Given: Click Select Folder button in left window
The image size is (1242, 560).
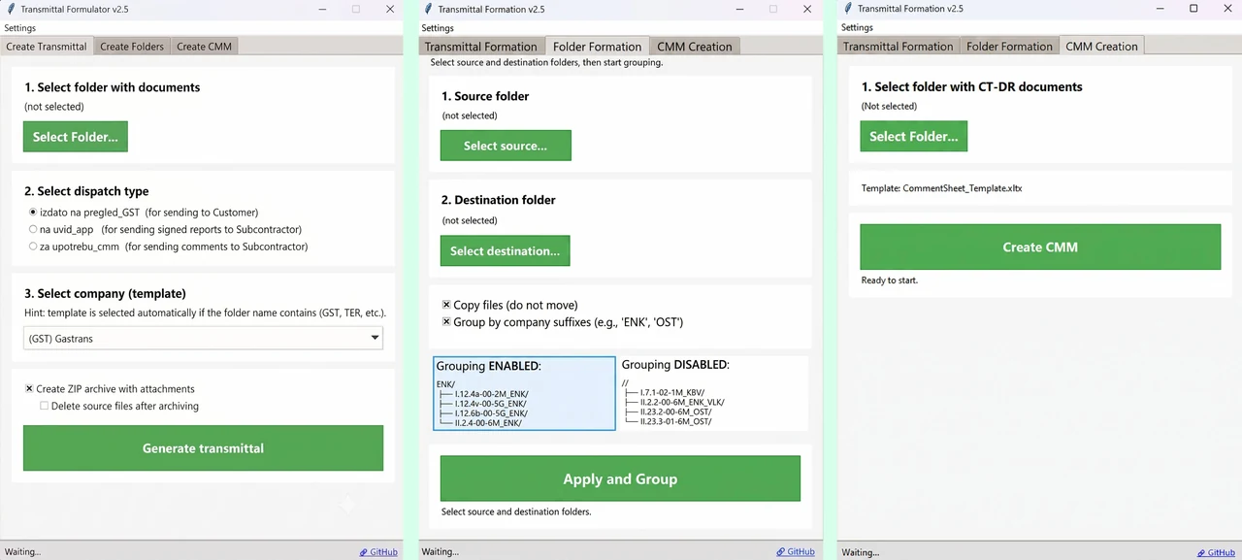Looking at the screenshot, I should pyautogui.click(x=76, y=137).
